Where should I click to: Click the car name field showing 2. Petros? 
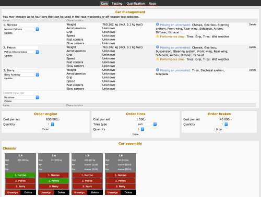[20, 47]
